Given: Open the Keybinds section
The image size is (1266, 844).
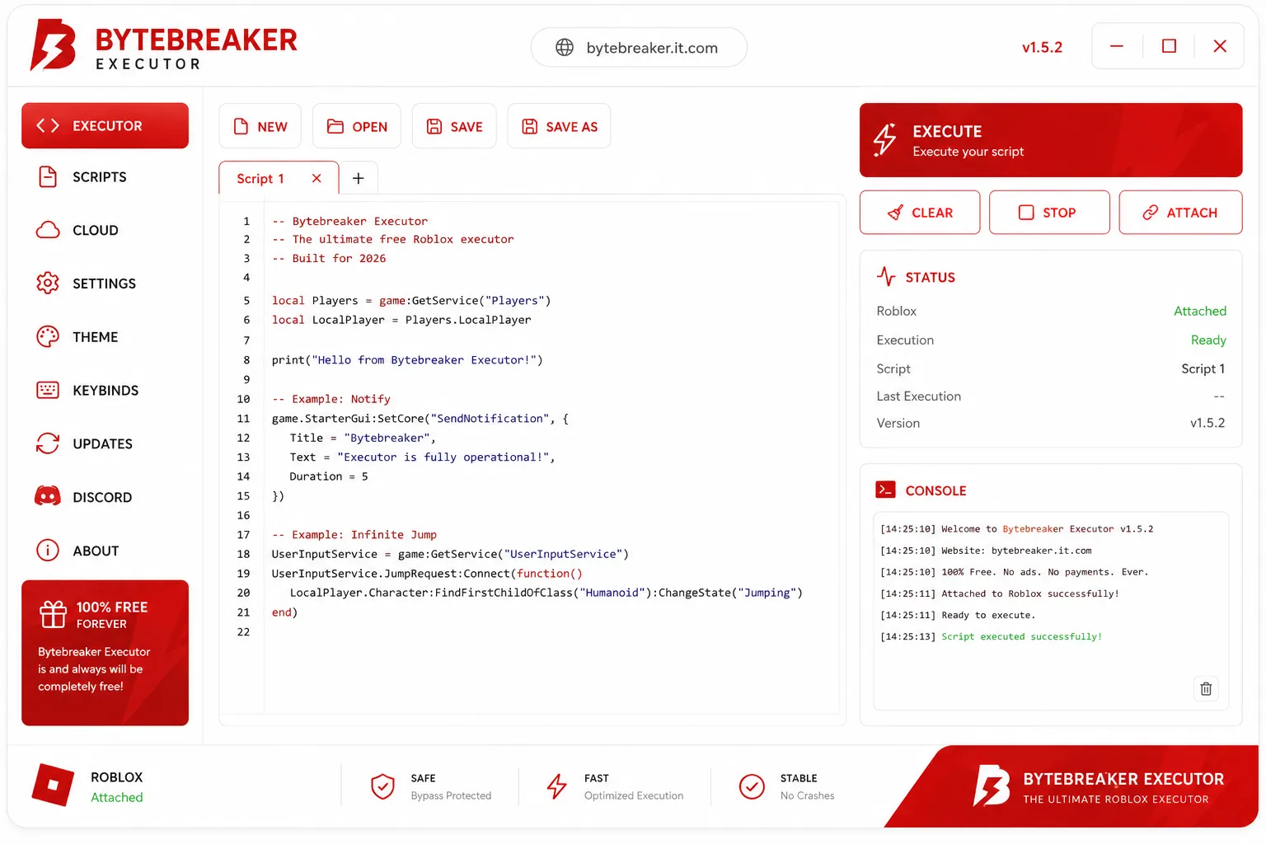Looking at the screenshot, I should pos(105,390).
